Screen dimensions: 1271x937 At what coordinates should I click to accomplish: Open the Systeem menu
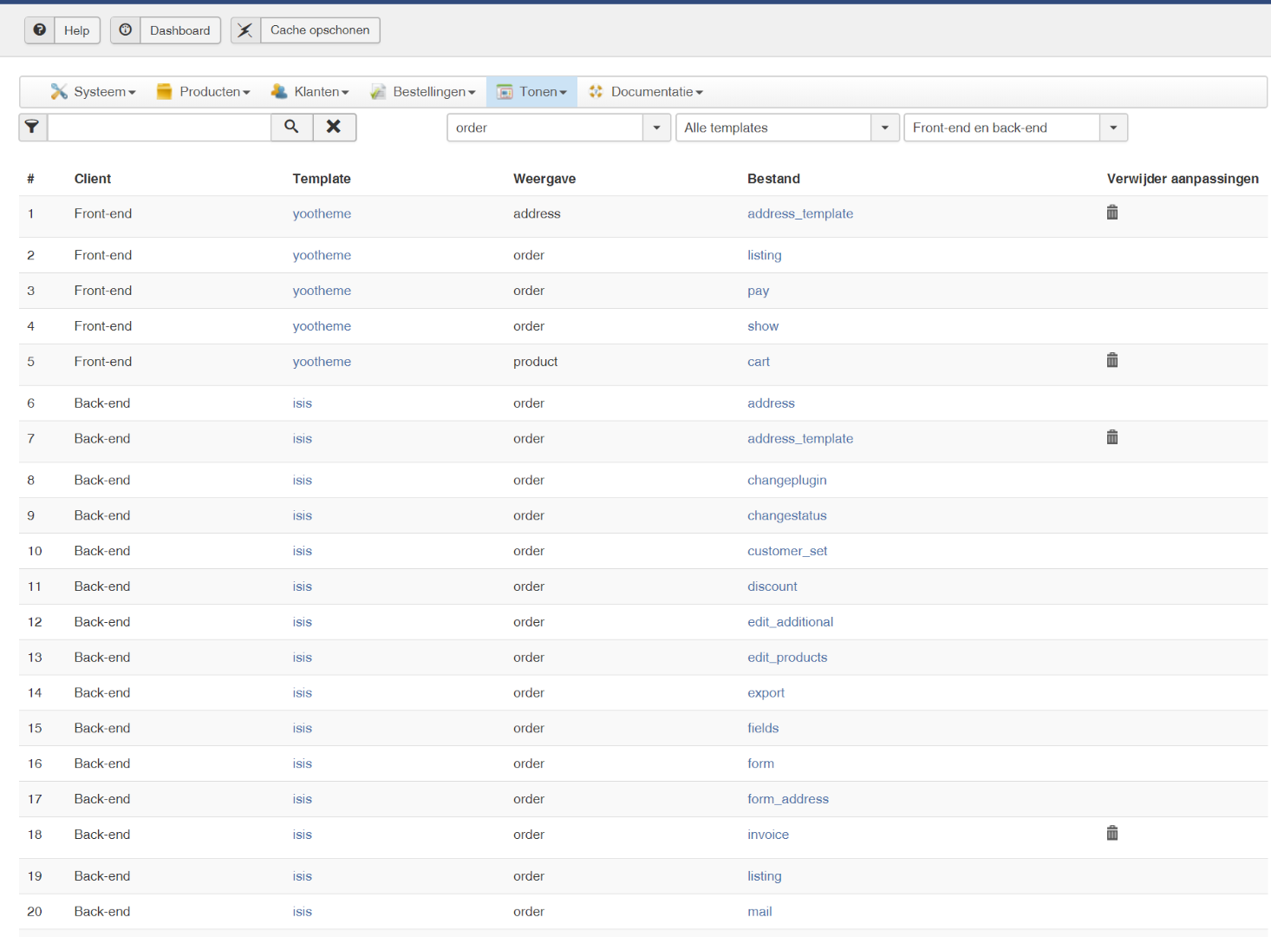94,92
